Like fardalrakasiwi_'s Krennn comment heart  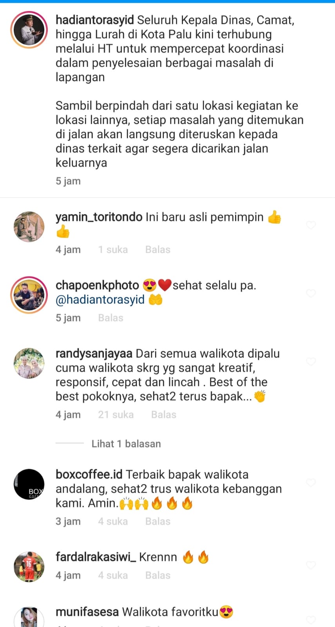(311, 565)
